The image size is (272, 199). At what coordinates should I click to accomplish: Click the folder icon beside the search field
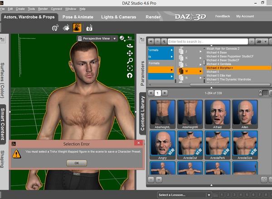(259, 42)
